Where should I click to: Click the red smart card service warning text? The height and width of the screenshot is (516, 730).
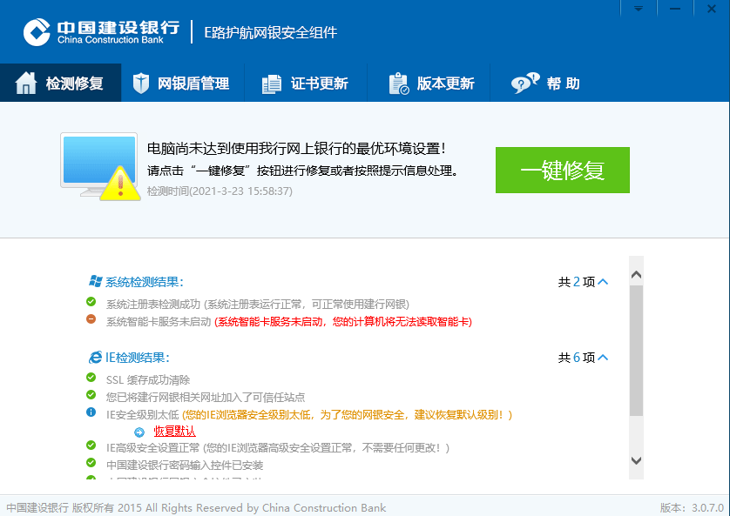click(343, 322)
